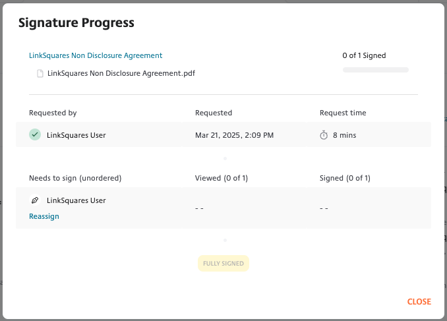The height and width of the screenshot is (321, 447).
Task: Click the Signed (0 of 1) header
Action: [x=345, y=178]
